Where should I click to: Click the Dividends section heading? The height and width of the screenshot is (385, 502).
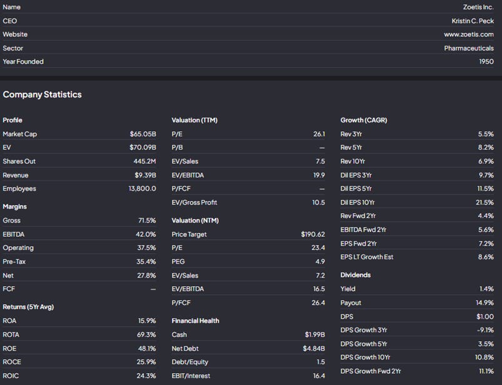point(355,275)
